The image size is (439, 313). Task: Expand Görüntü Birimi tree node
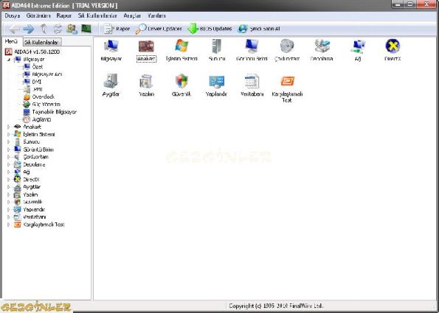point(9,150)
